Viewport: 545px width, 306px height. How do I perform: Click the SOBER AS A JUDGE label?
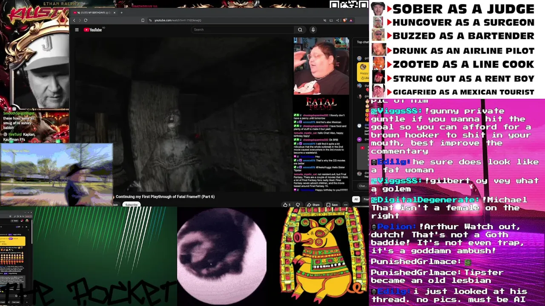coord(463,9)
